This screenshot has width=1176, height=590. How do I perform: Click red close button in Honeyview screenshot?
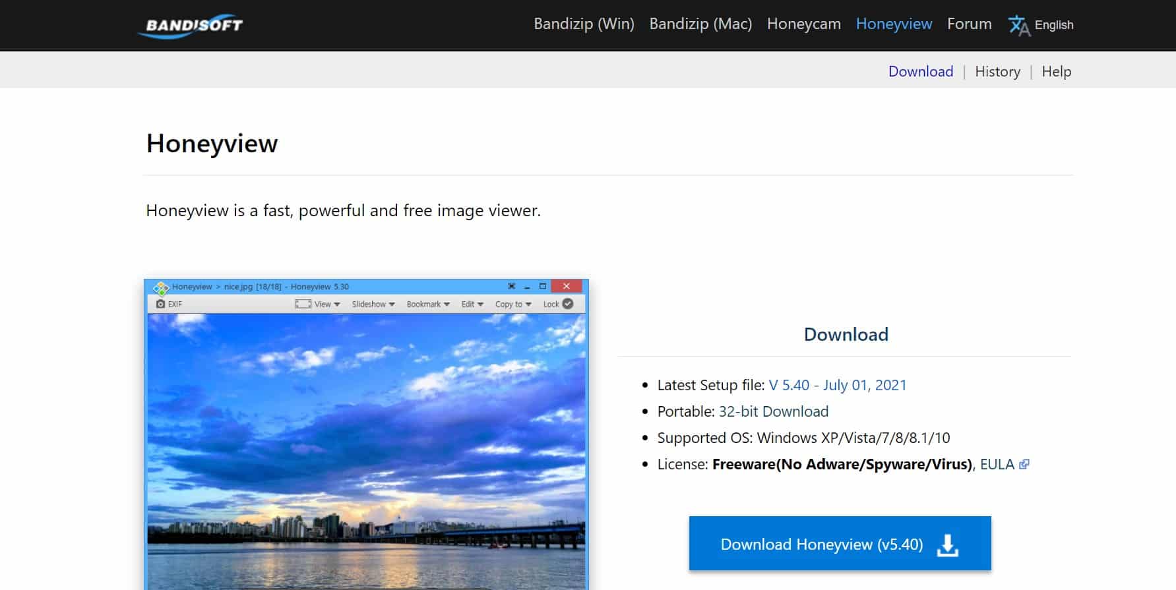[x=566, y=286]
